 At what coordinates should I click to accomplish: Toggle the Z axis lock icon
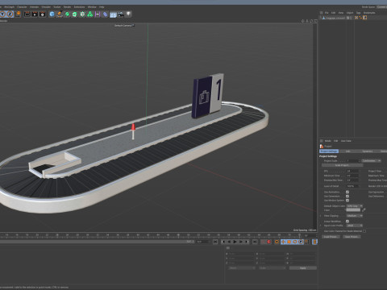pos(10,14)
